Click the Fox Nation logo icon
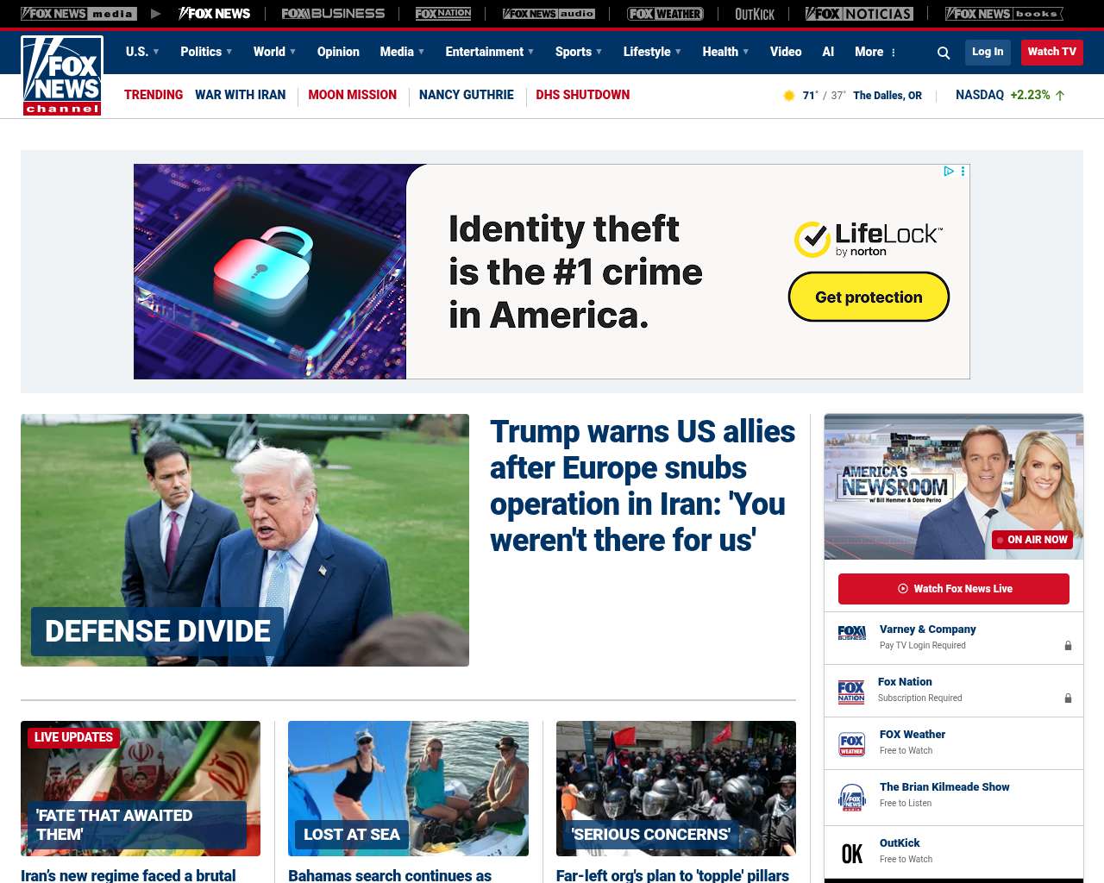The width and height of the screenshot is (1104, 883). coord(851,692)
